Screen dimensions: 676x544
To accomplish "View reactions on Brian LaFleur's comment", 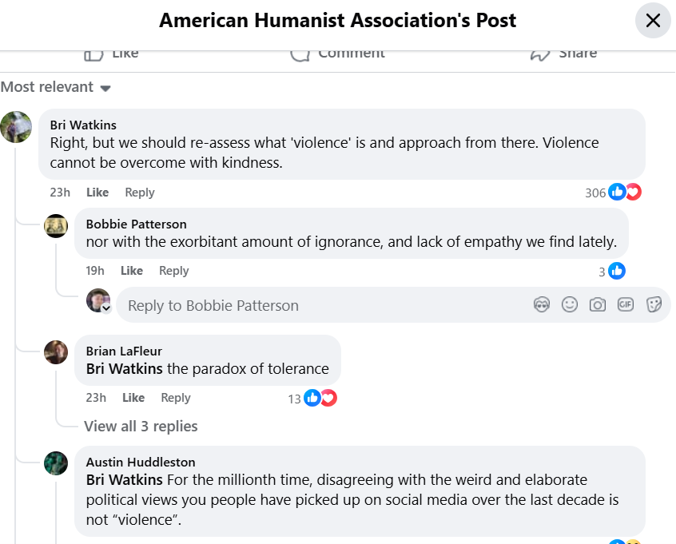I will (312, 398).
